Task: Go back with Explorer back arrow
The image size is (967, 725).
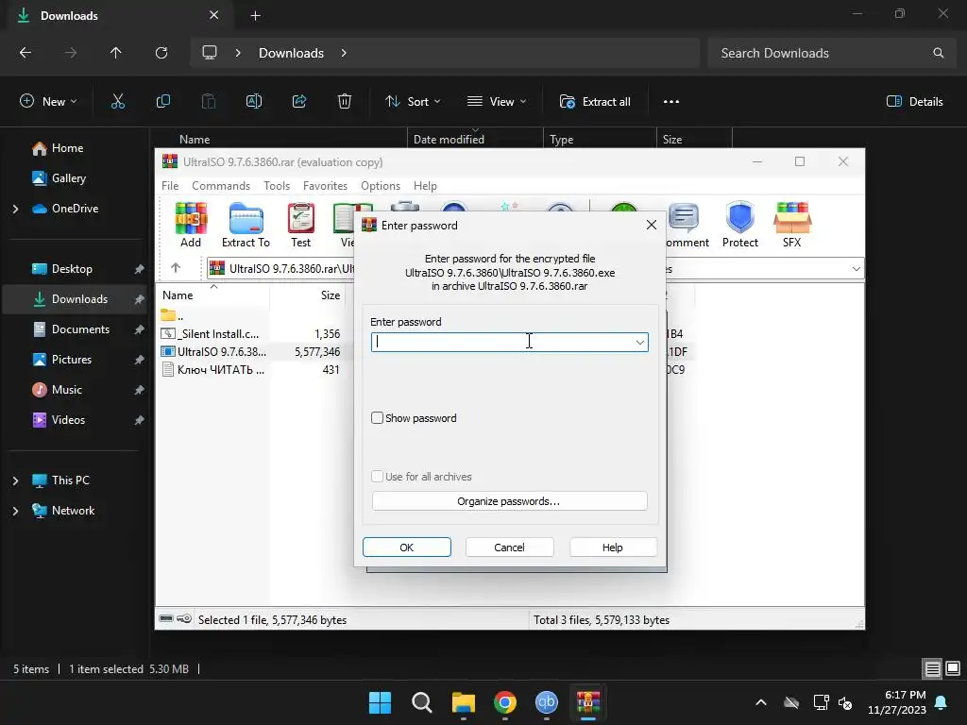Action: [x=25, y=53]
